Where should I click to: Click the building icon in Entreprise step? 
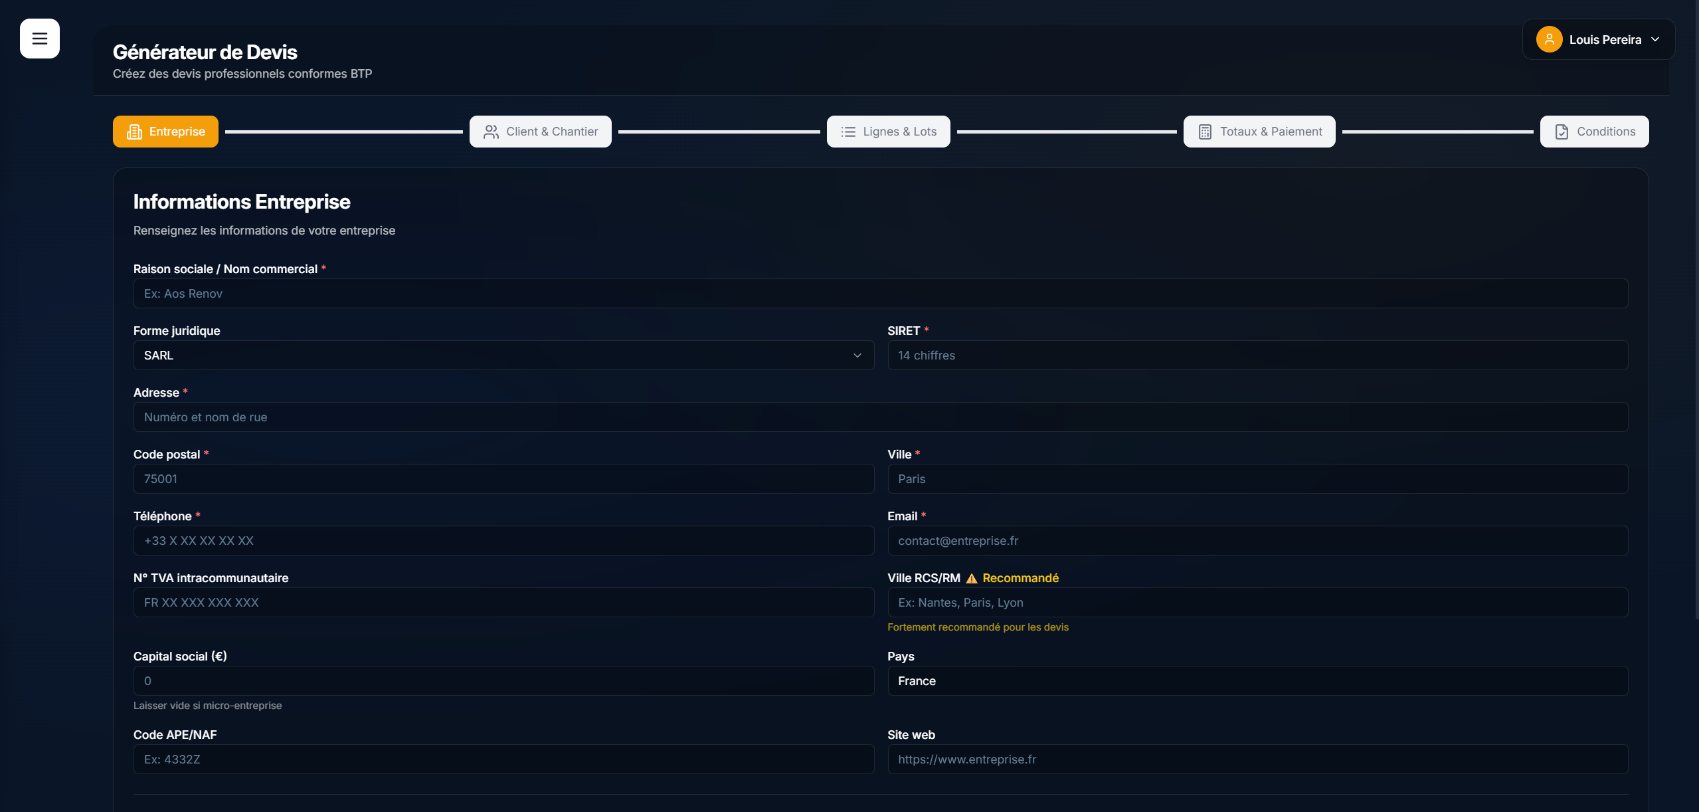click(x=134, y=132)
